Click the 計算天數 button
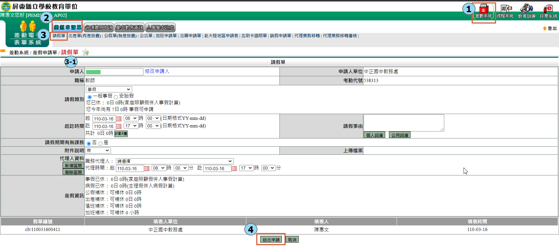Viewport: 559px width, 249px height. 121,134
